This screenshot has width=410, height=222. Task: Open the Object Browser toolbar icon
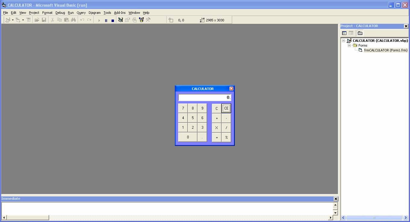(x=141, y=20)
